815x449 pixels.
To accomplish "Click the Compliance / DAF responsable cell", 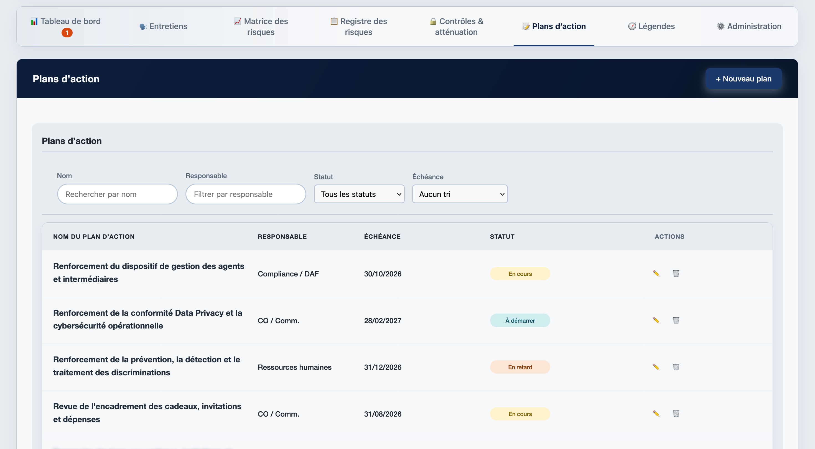I will pyautogui.click(x=288, y=274).
